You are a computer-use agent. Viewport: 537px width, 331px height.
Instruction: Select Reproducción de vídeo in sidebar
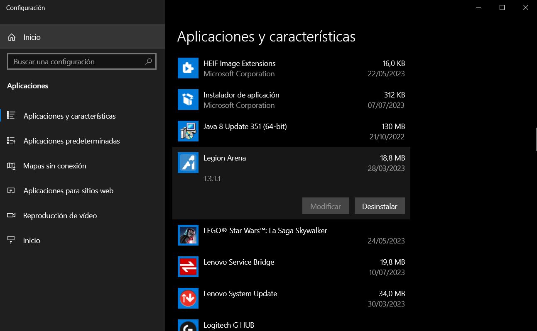tap(82, 216)
